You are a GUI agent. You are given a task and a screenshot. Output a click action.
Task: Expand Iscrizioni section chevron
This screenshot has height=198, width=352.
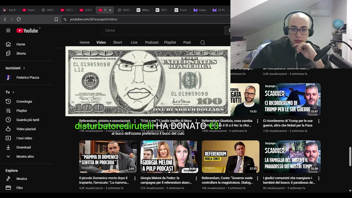(24, 68)
